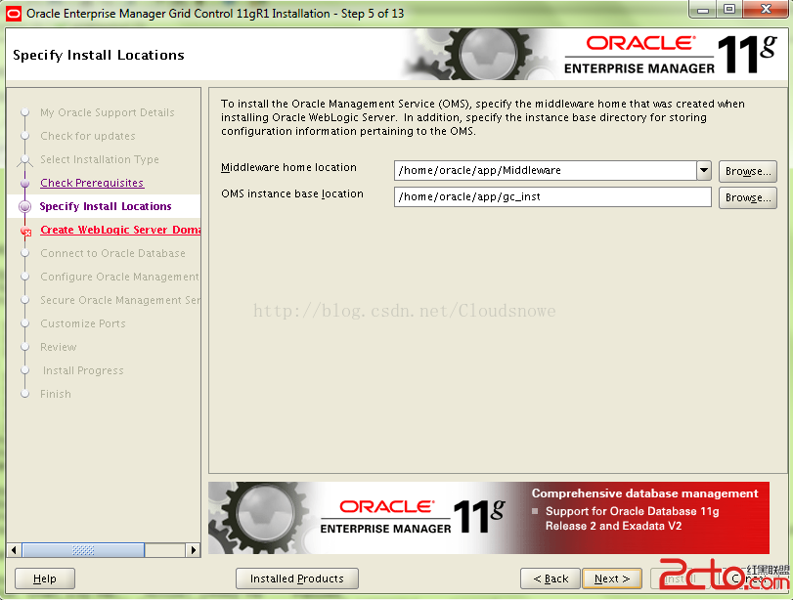Close the installer window
This screenshot has width=793, height=600.
pos(766,9)
